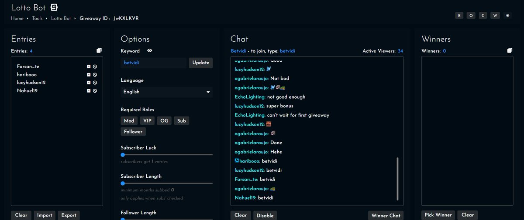Toggle the O panel button
Screen dimensions: 524x220
(x=471, y=16)
